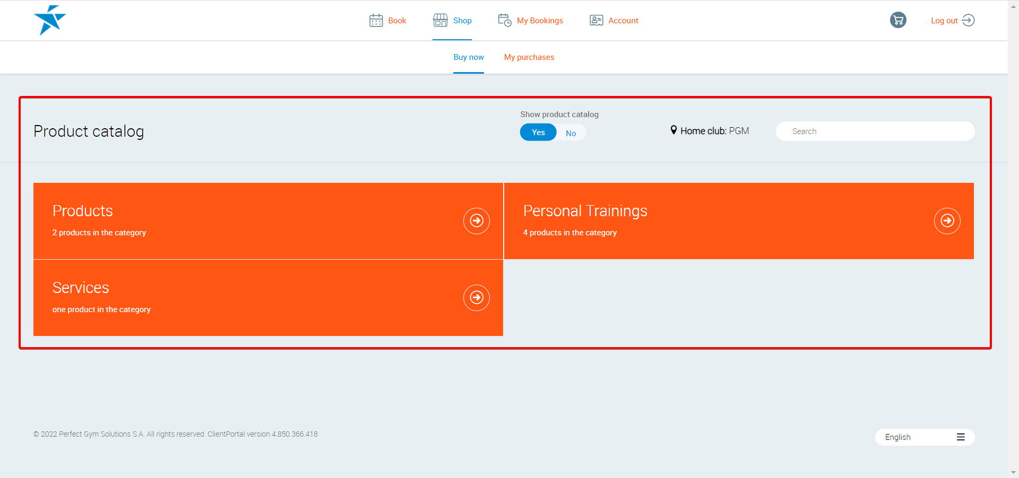Focus the product Search field
The width and height of the screenshot is (1019, 478).
pos(875,131)
